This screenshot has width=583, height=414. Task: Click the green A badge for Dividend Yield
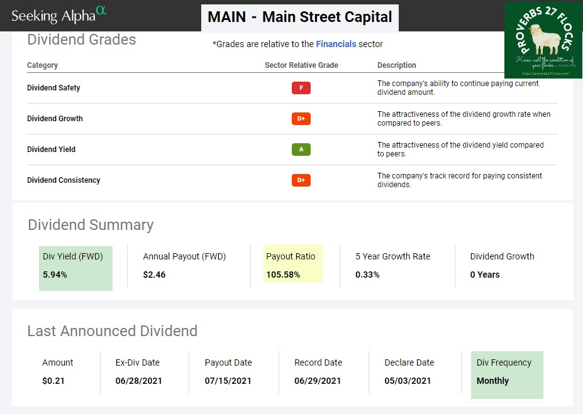tap(301, 150)
